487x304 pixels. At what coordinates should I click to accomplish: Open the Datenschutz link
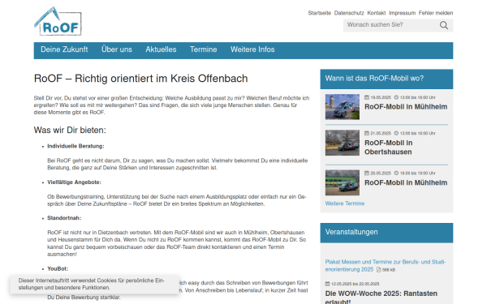pos(349,13)
